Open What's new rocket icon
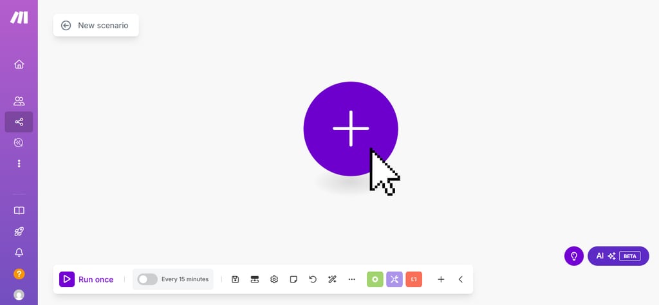 click(x=19, y=232)
